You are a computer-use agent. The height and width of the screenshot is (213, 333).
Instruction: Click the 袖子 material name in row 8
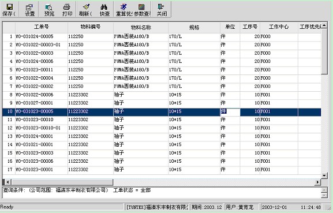click(x=119, y=95)
